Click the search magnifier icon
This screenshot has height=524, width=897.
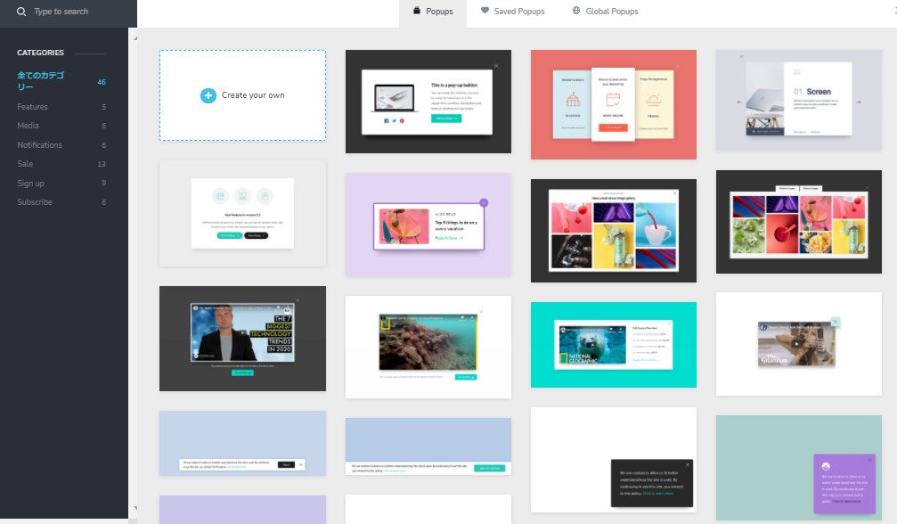pos(21,12)
